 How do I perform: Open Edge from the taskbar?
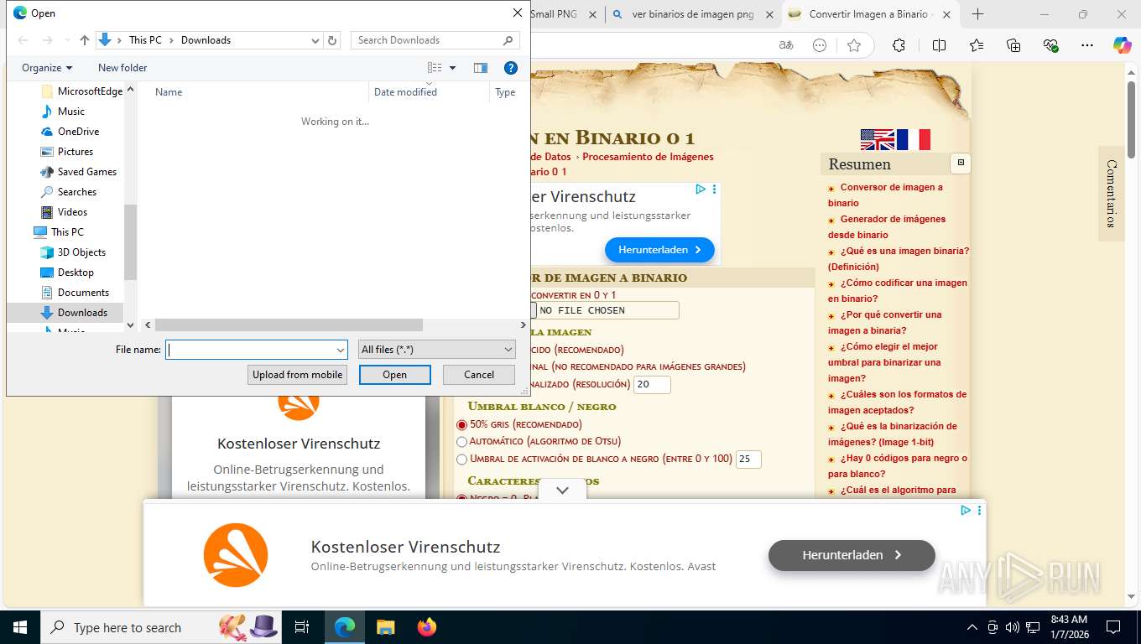point(344,627)
